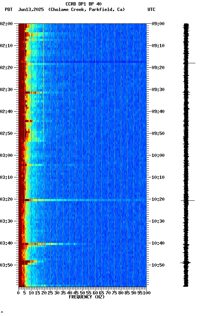Click the 'FREQUENCY (HZ)' axis title

87,297
